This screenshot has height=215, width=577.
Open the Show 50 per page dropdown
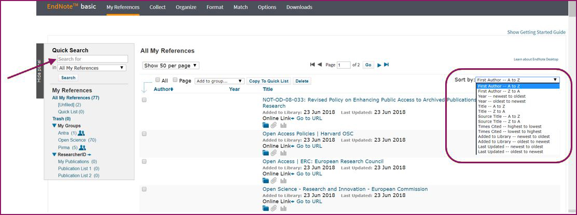click(171, 66)
